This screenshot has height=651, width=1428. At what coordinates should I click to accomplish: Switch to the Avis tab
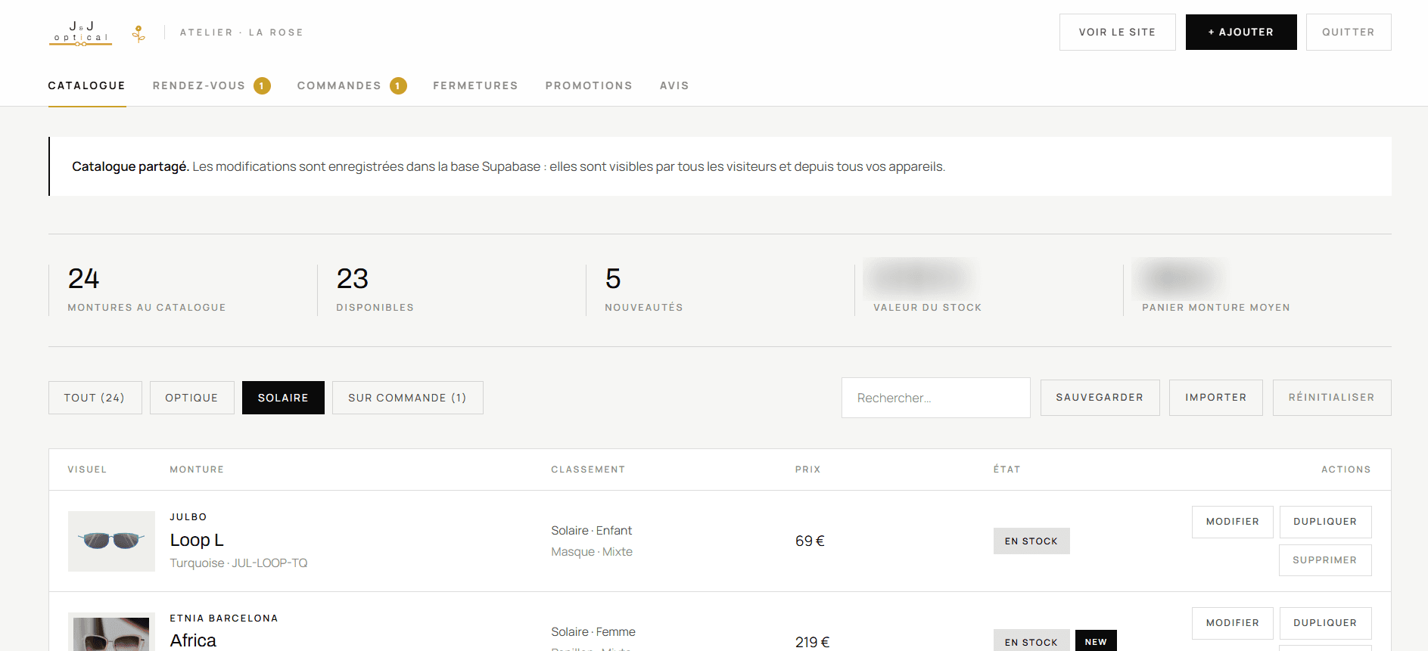point(674,85)
